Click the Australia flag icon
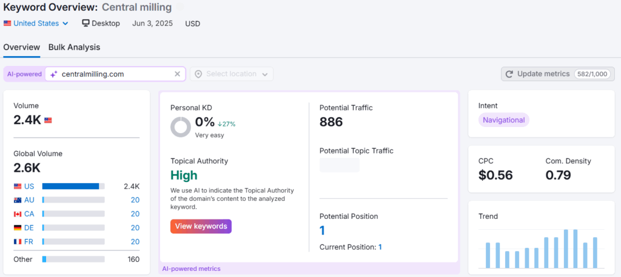Image resolution: width=621 pixels, height=277 pixels. (x=18, y=200)
